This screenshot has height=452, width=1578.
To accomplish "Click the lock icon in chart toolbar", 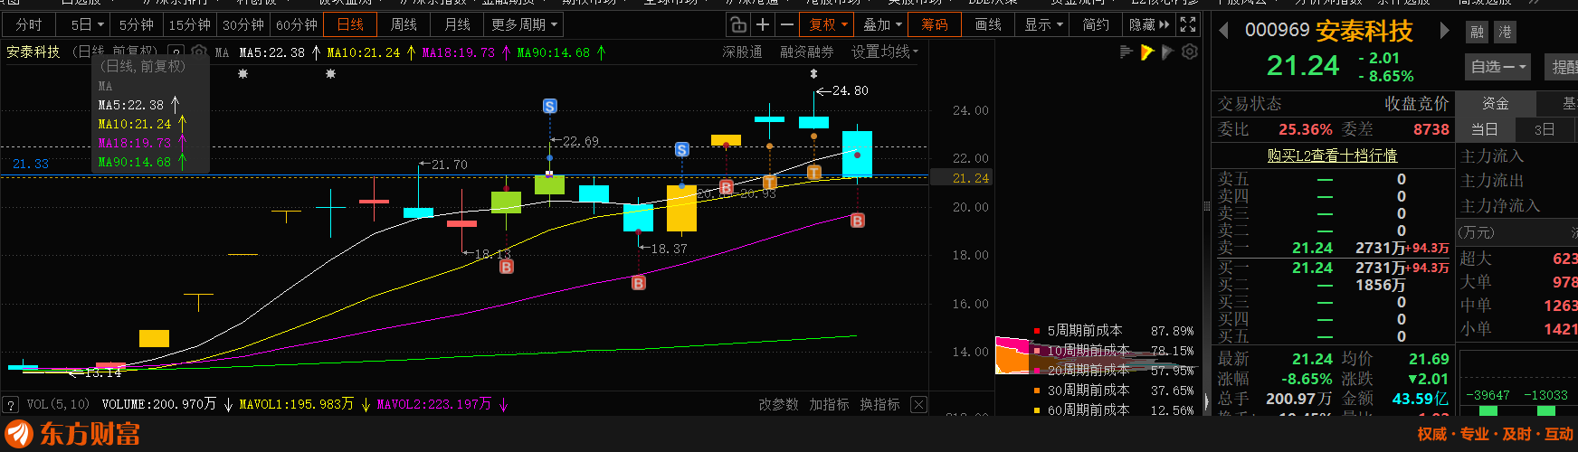I will [x=738, y=24].
